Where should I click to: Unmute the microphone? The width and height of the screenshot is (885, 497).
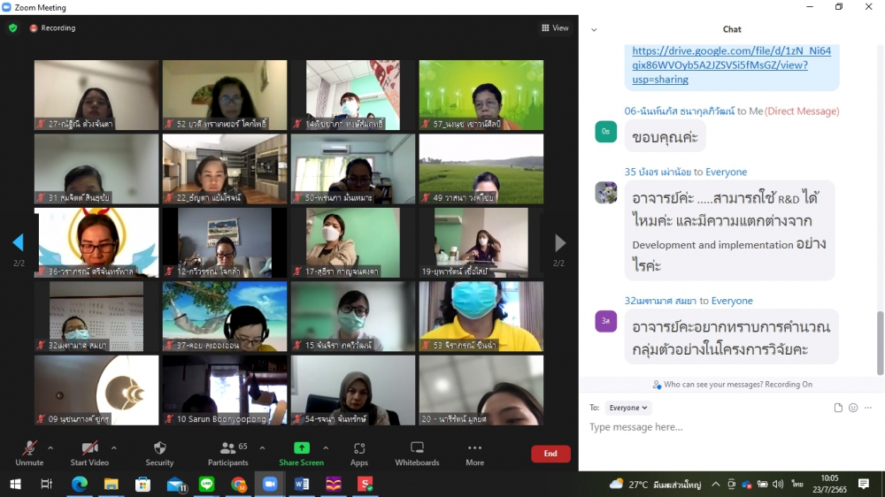[x=29, y=448]
